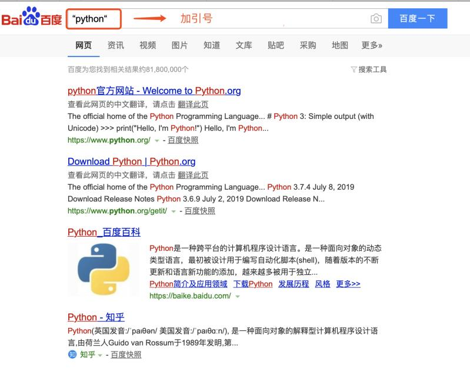
Task: Open the 地图 tab
Action: click(x=340, y=45)
